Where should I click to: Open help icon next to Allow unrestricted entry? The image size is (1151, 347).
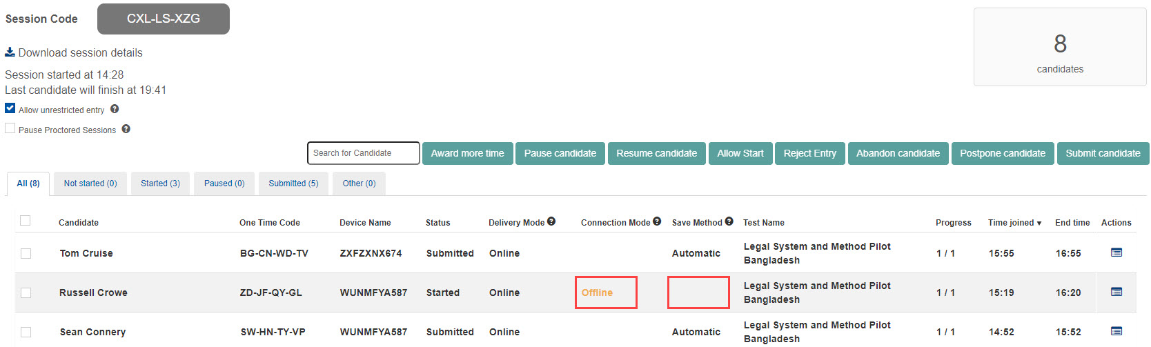(x=115, y=109)
